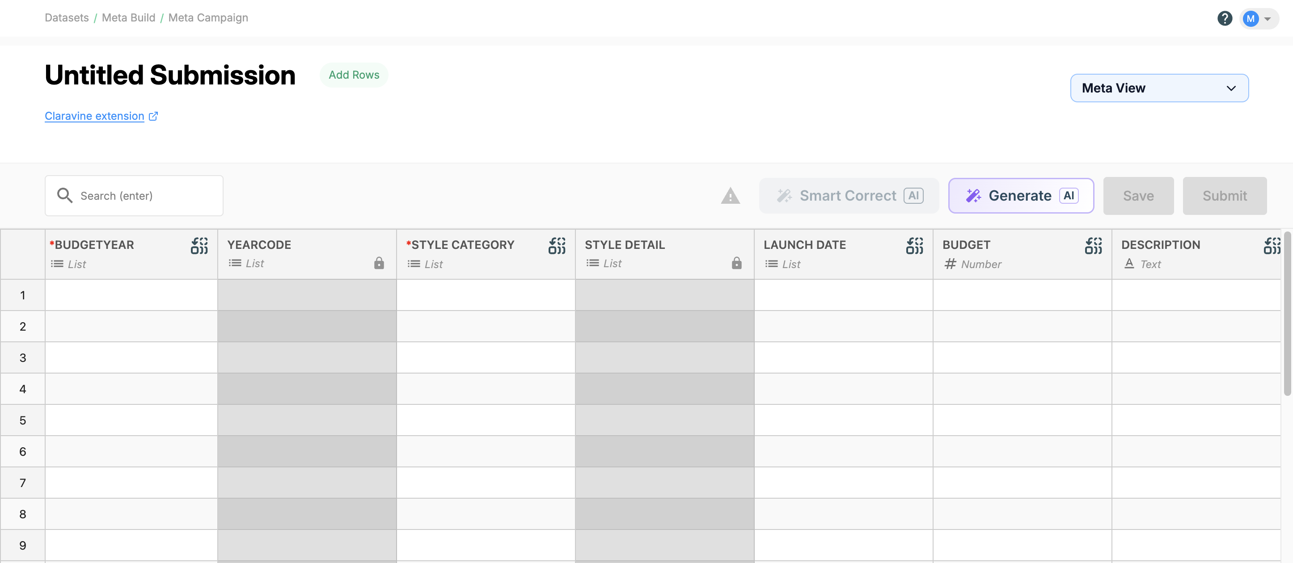Click the wand icon in Generate button
This screenshot has width=1293, height=563.
[x=974, y=196]
